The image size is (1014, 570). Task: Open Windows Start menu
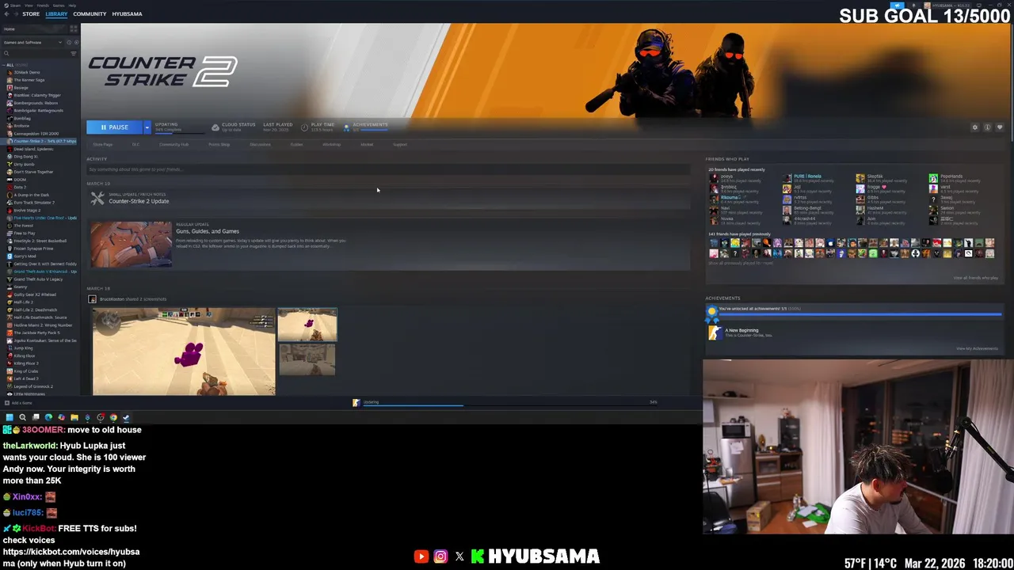[x=10, y=417]
